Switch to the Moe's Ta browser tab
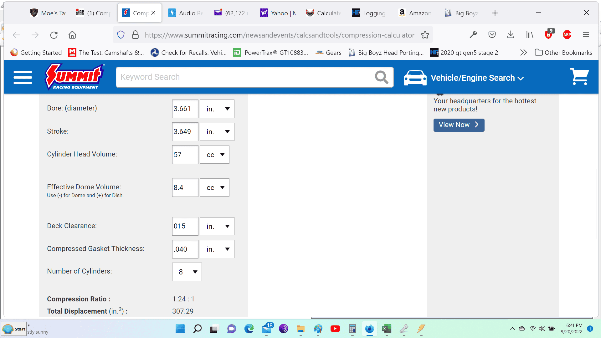 pos(48,13)
